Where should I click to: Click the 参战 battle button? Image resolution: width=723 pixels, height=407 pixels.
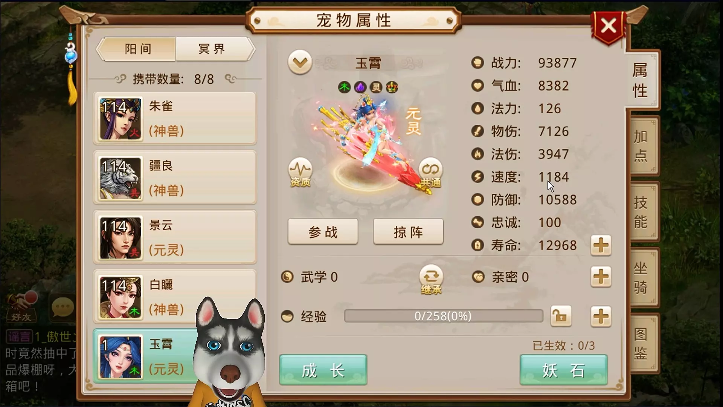click(x=323, y=232)
